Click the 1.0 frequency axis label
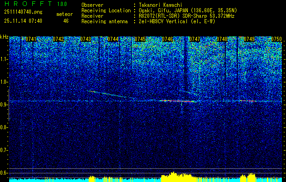Image resolution: width=286 pixels, height=182 pixels. point(4,82)
